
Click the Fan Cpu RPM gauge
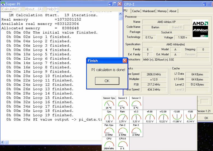pyautogui.click(x=109, y=130)
